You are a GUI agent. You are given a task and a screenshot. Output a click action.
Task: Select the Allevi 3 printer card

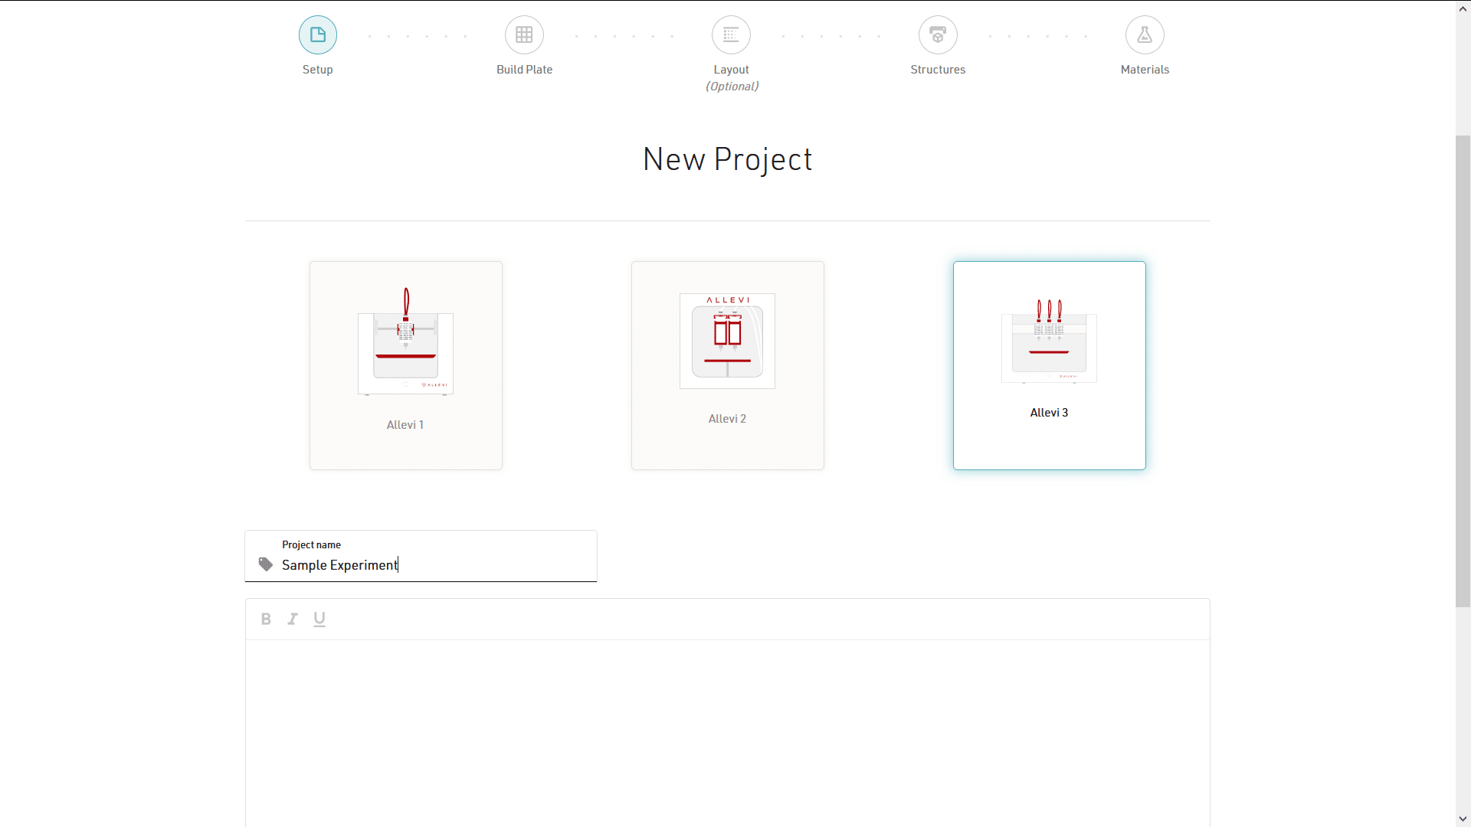[1050, 365]
